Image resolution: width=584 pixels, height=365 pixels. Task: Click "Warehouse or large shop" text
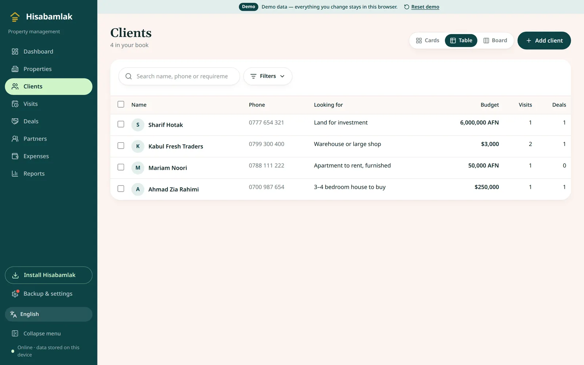pos(347,144)
